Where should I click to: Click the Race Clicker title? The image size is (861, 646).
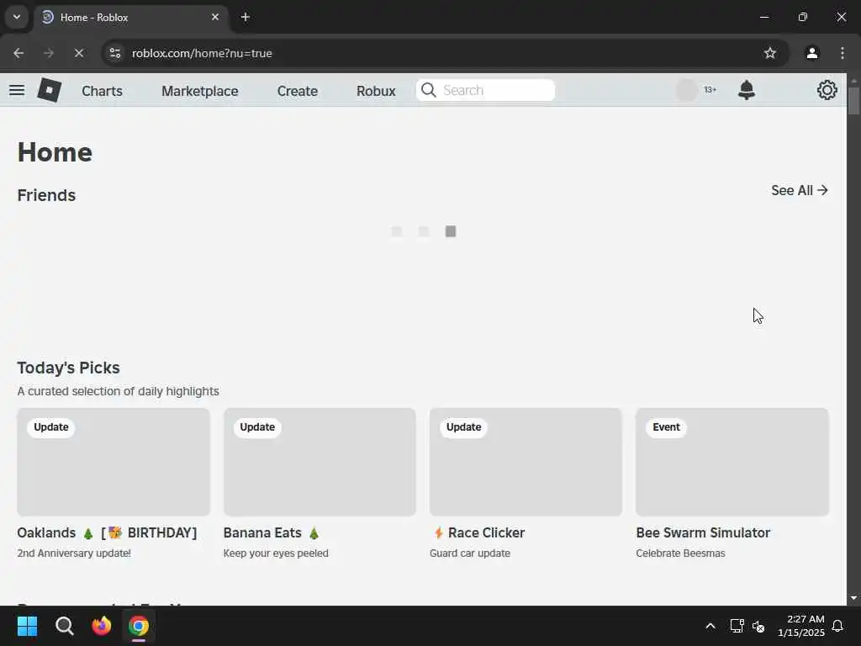pos(478,532)
